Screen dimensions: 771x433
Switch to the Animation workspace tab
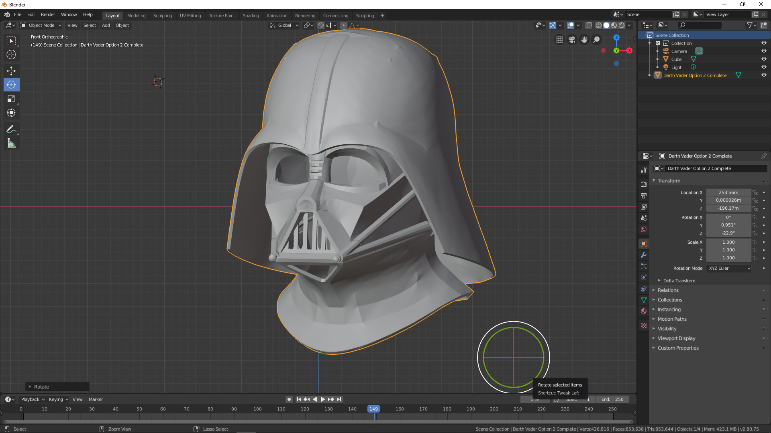pyautogui.click(x=277, y=16)
